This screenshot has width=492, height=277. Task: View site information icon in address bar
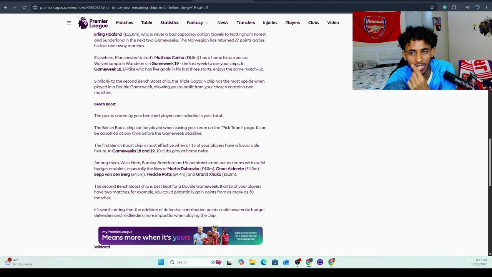[x=35, y=7]
